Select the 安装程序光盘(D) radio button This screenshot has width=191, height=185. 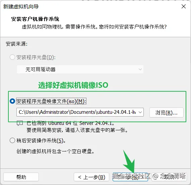pyautogui.click(x=12, y=57)
